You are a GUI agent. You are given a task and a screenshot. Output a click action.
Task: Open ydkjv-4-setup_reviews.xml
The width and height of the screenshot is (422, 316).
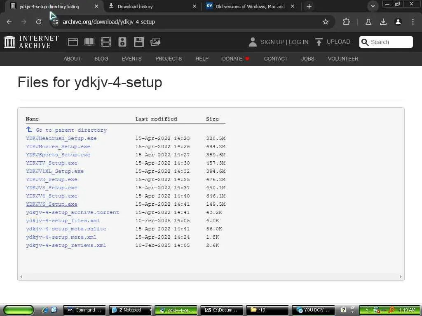click(x=66, y=245)
